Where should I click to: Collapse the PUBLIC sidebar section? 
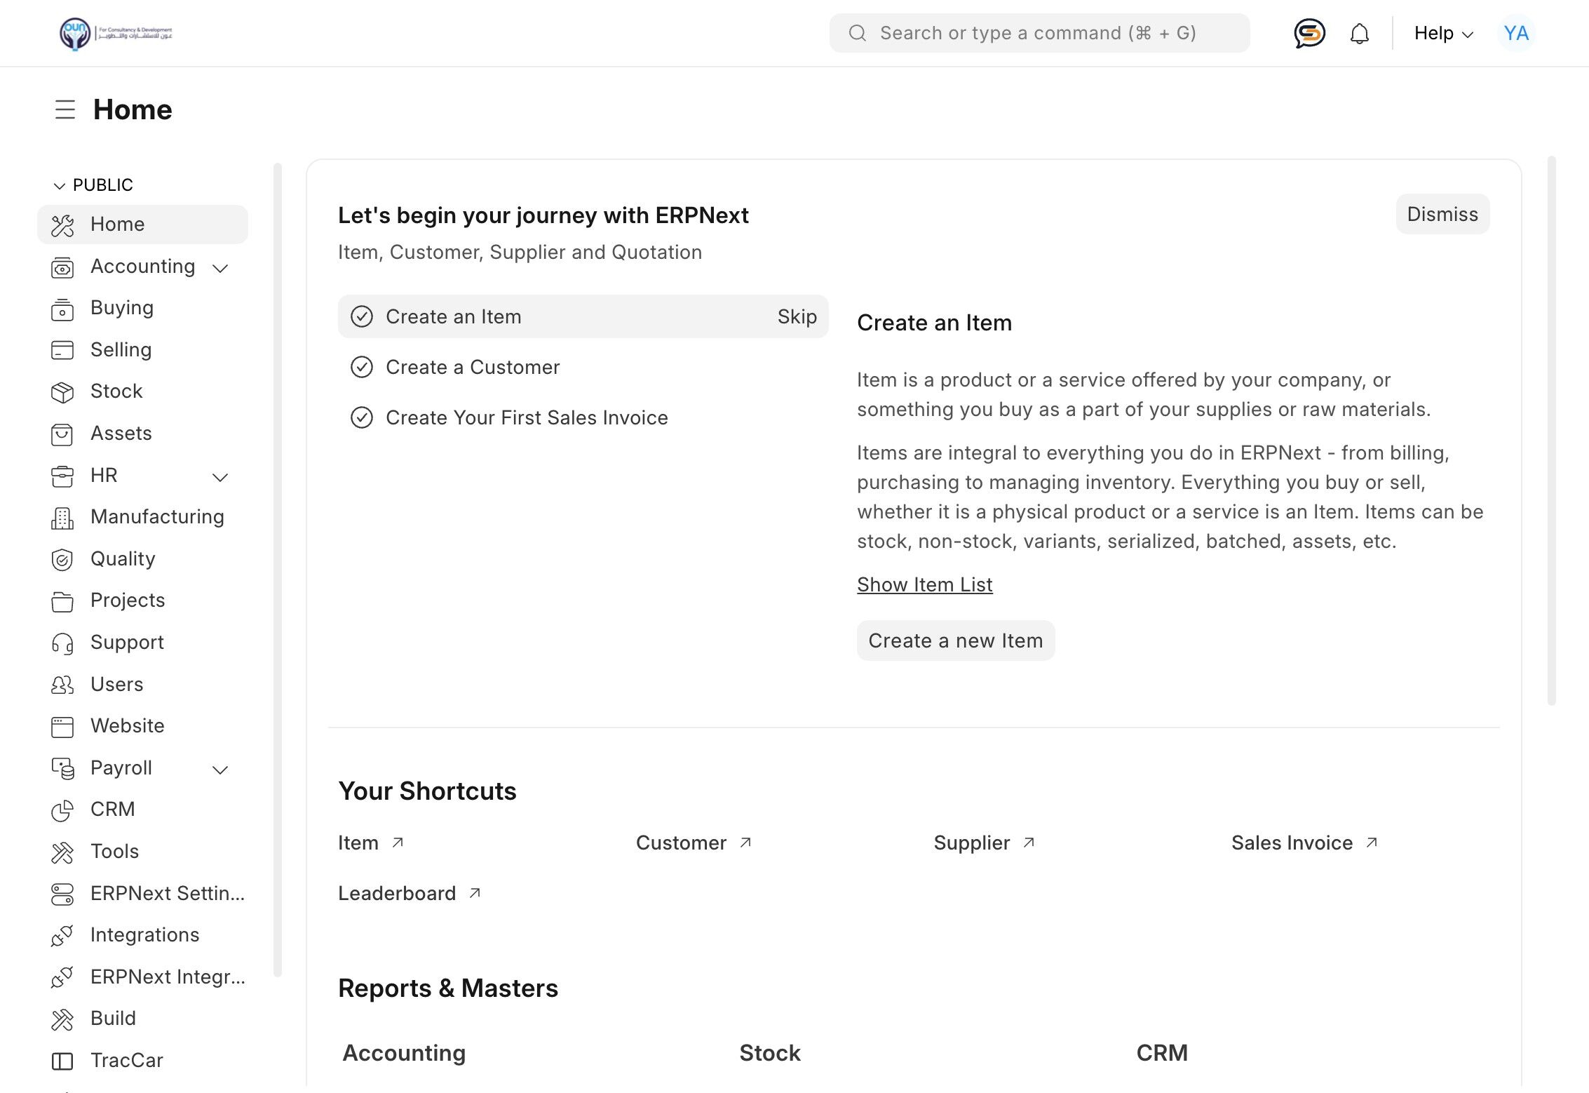[x=59, y=185]
